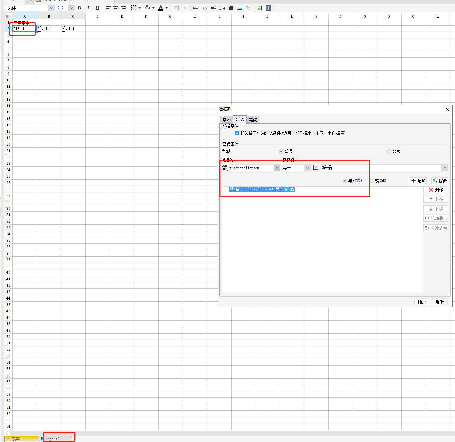The height and width of the screenshot is (442, 455).
Task: Expand the $产品 value dropdown arrow
Action: [x=445, y=168]
